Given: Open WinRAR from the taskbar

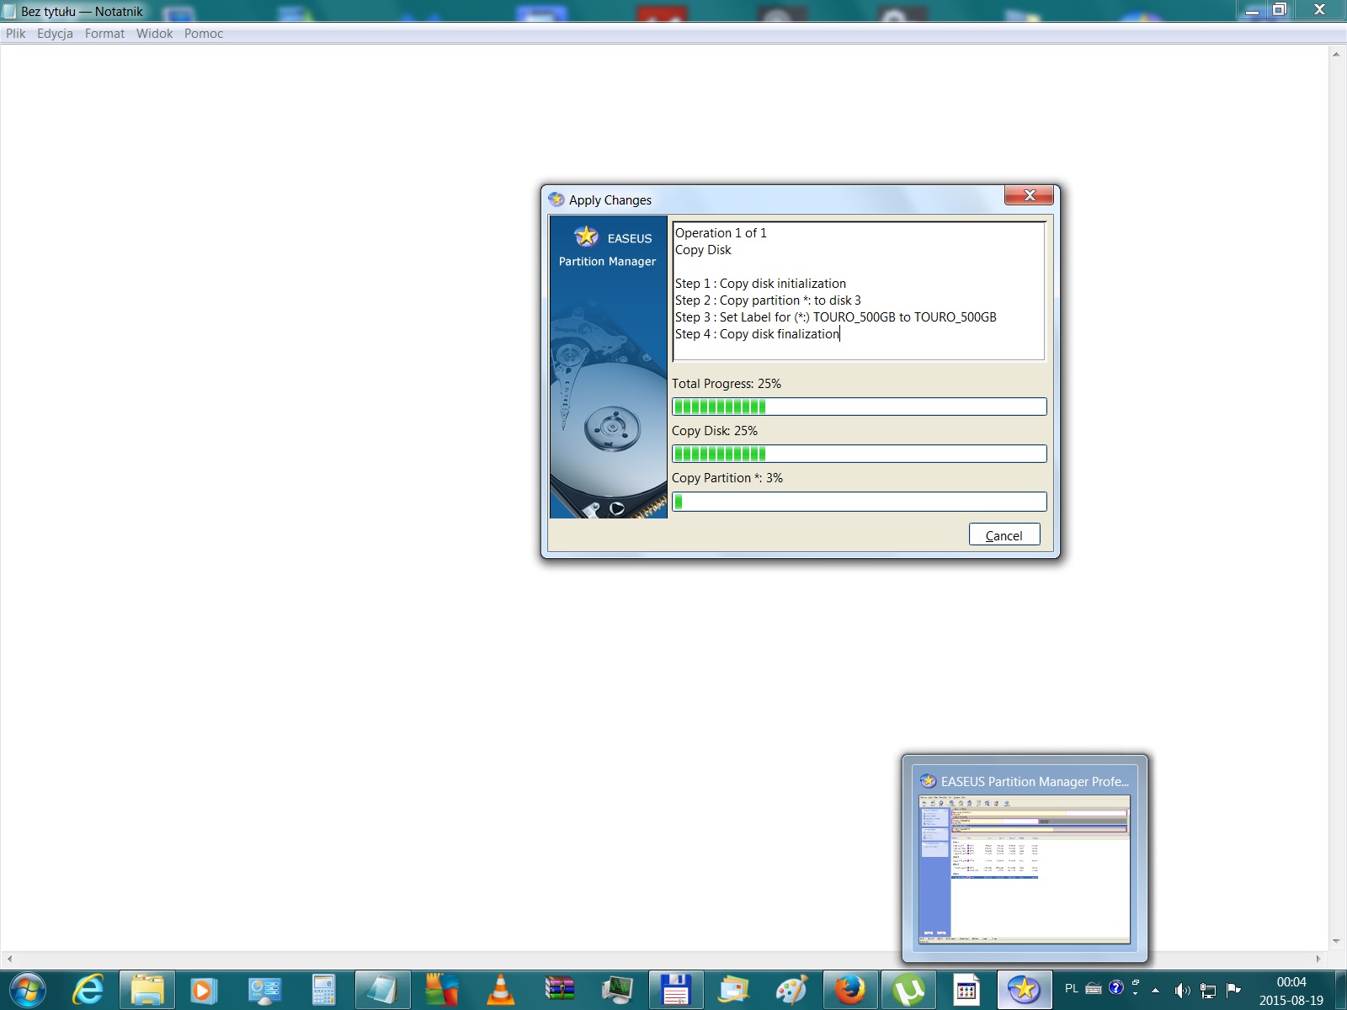Looking at the screenshot, I should 559,990.
